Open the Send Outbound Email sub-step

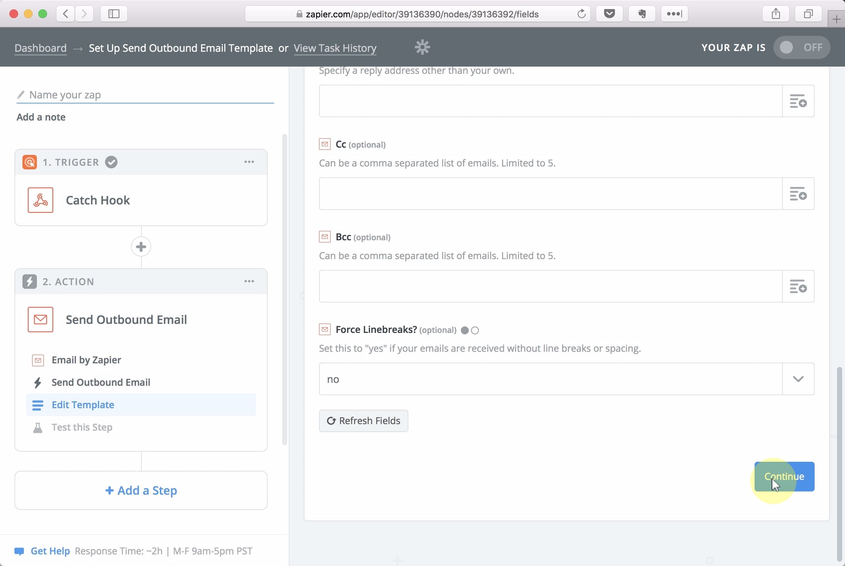[x=141, y=383]
